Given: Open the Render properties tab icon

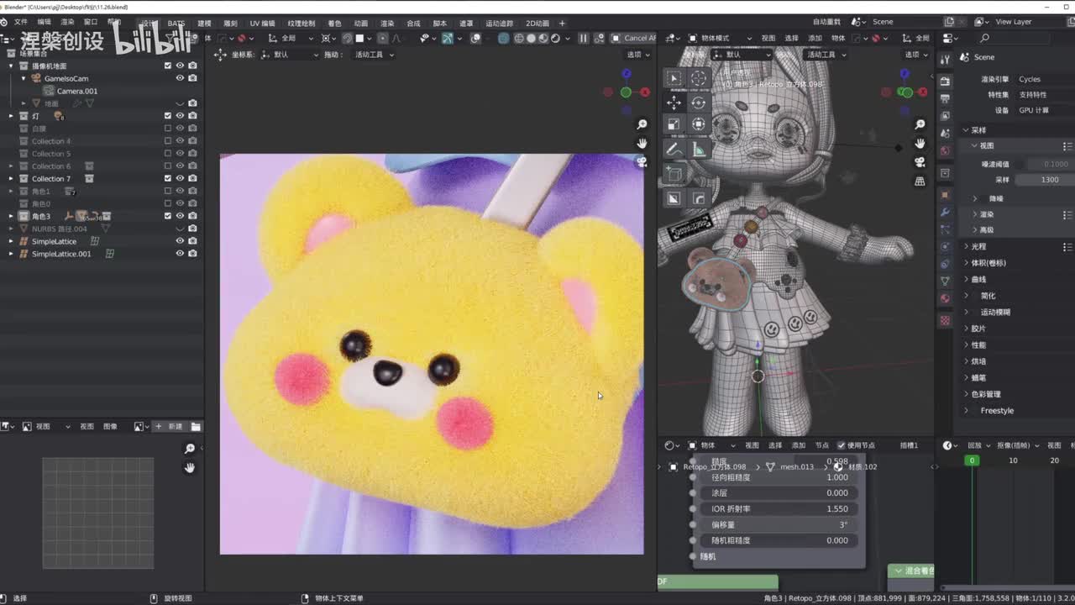Looking at the screenshot, I should pos(945,82).
